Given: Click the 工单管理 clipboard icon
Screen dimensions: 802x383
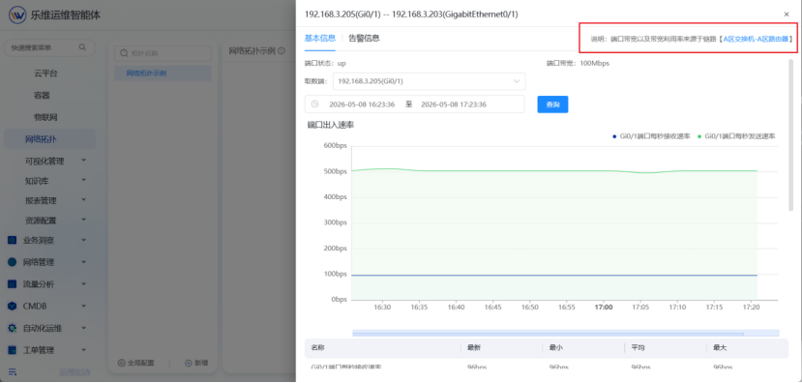Looking at the screenshot, I should pos(13,350).
